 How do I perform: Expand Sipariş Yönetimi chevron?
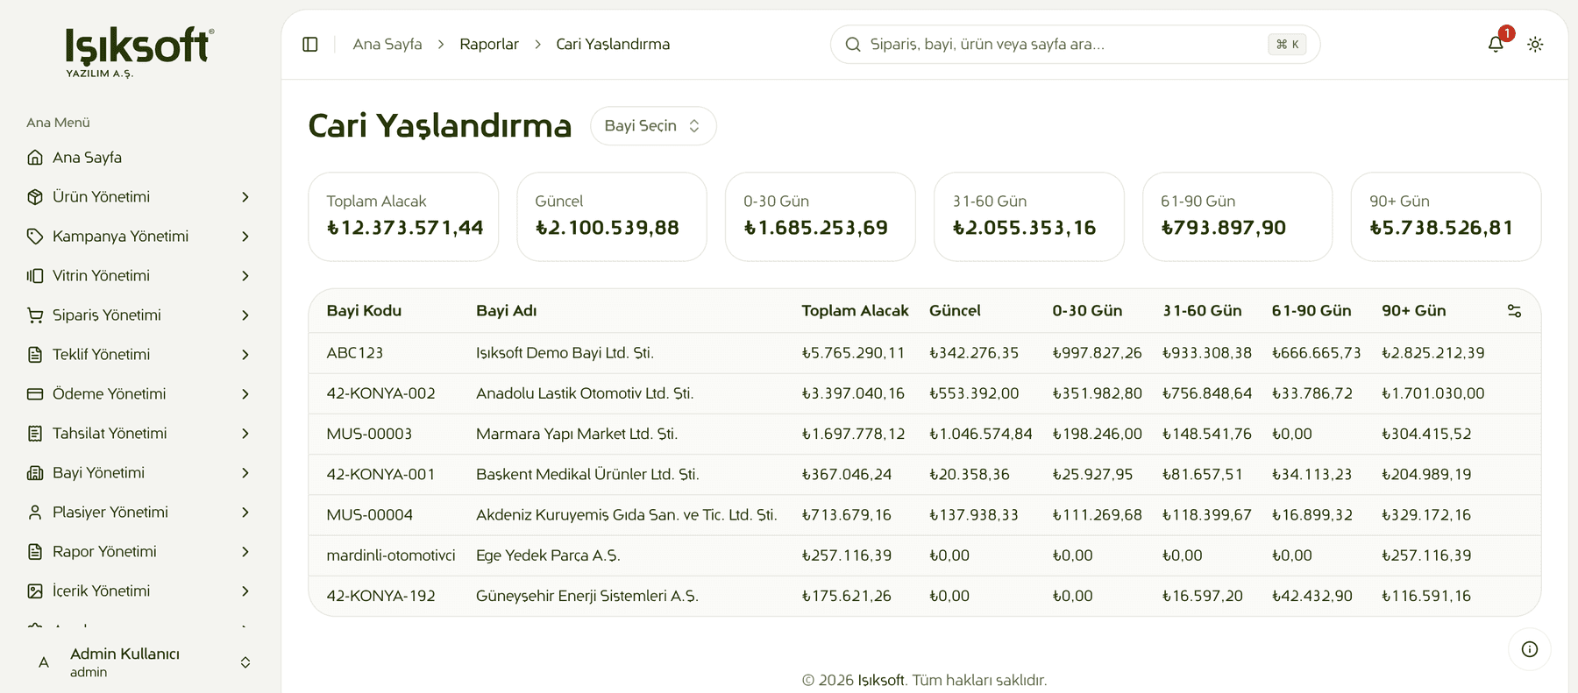coord(245,315)
